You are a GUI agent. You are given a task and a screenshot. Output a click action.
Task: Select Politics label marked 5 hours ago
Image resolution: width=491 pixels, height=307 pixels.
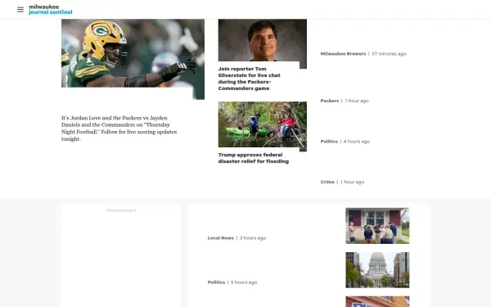point(216,282)
